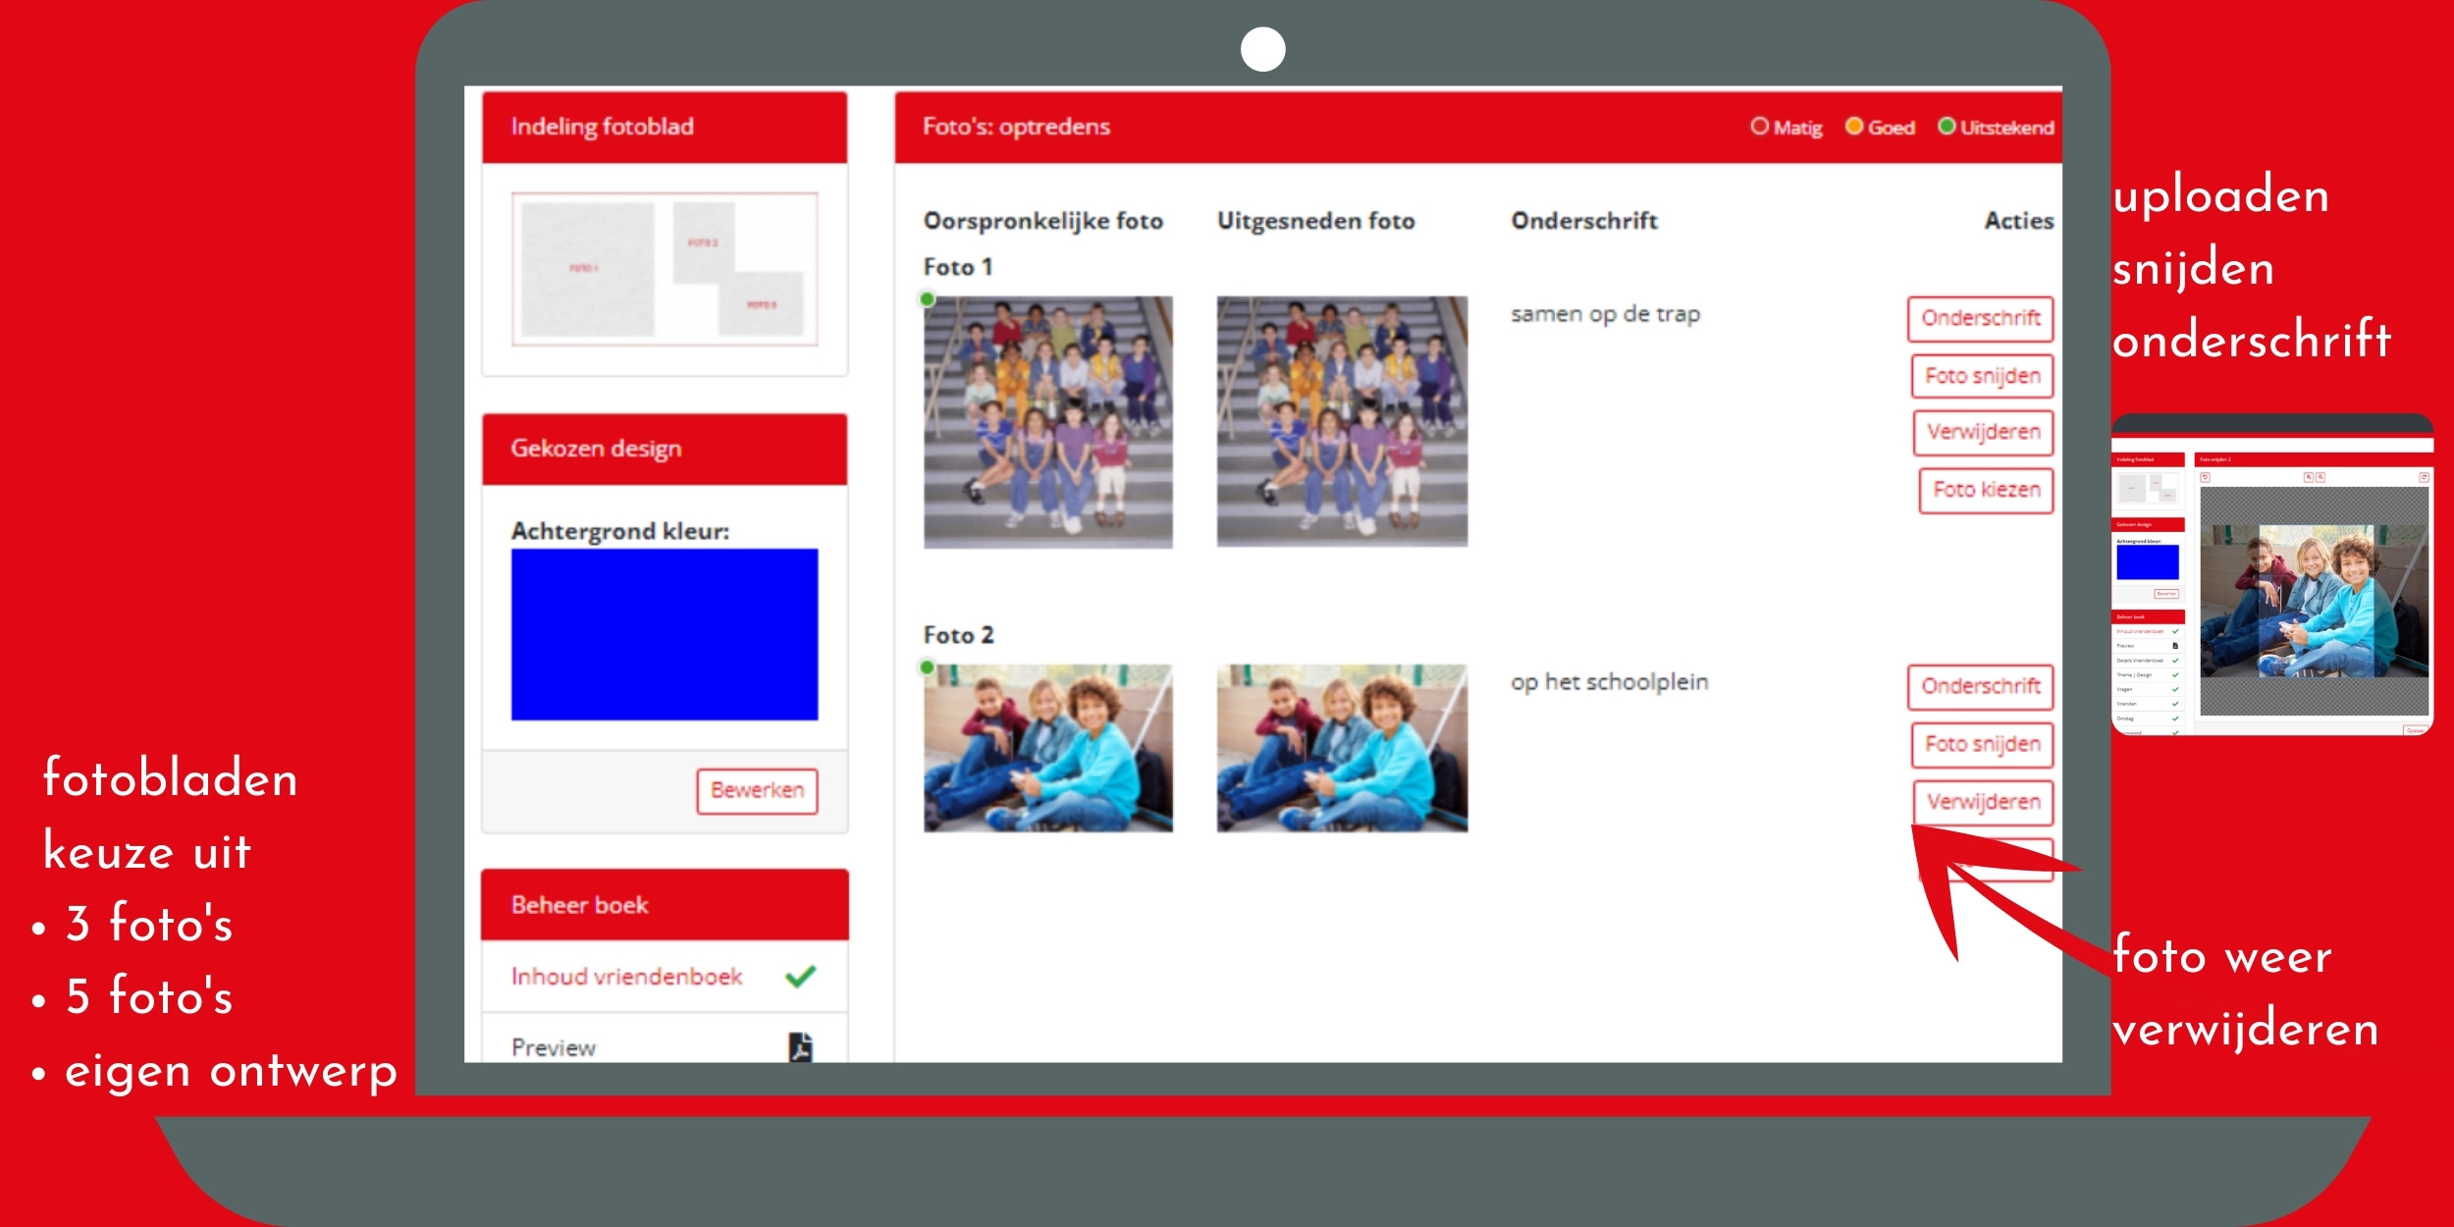Click Verwijderen button for Foto 2
Viewport: 2454px width, 1227px height.
pyautogui.click(x=1983, y=802)
